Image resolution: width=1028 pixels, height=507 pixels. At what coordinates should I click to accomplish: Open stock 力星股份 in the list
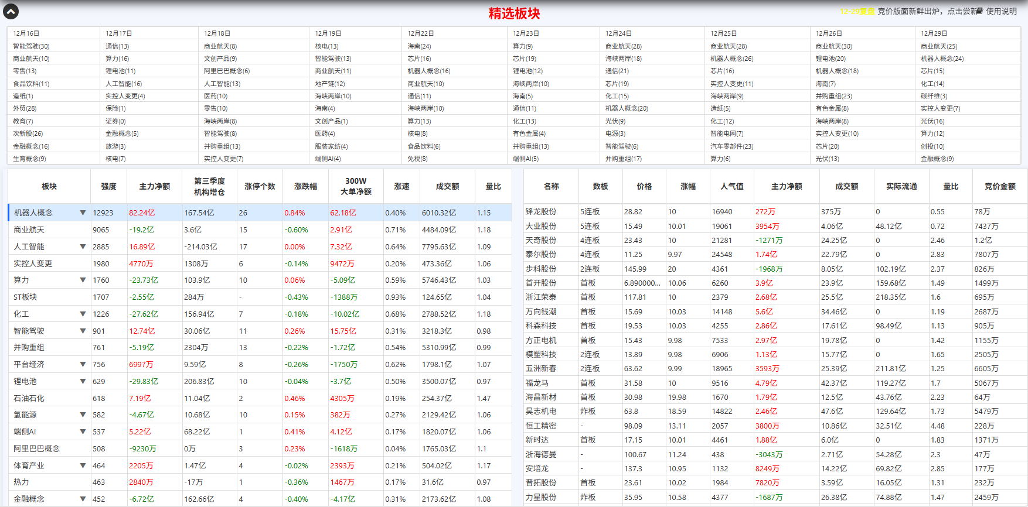pyautogui.click(x=541, y=497)
